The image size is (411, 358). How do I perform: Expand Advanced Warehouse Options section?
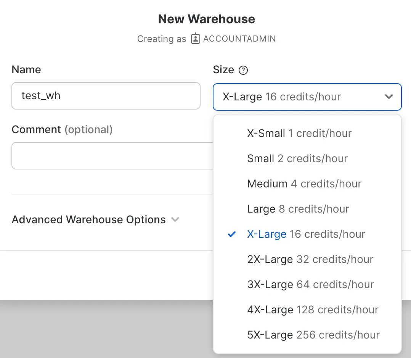[x=89, y=220]
